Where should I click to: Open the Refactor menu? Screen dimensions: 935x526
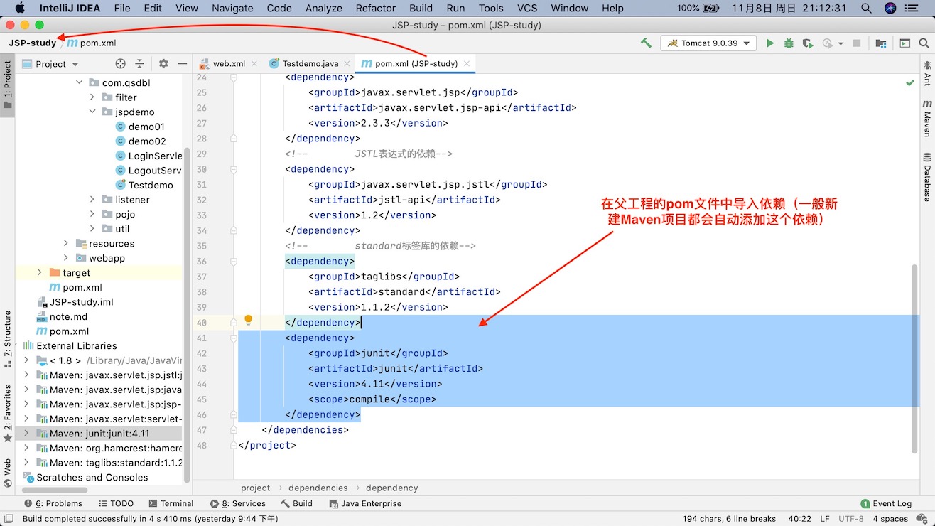pos(375,9)
